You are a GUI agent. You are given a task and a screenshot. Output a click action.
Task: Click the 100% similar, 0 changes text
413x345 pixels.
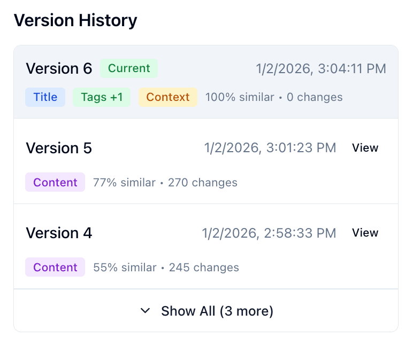pyautogui.click(x=274, y=97)
